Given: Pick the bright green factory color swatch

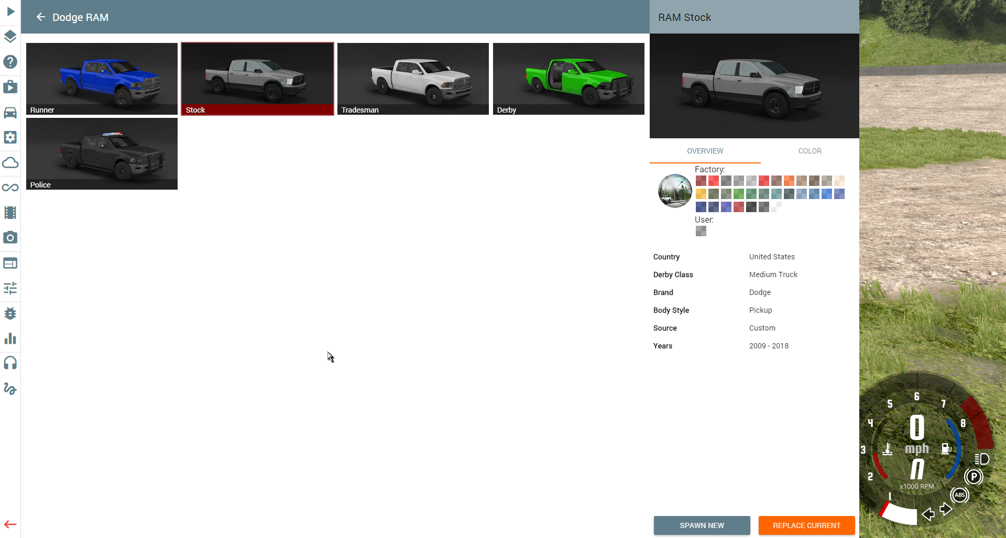Looking at the screenshot, I should click(x=739, y=194).
